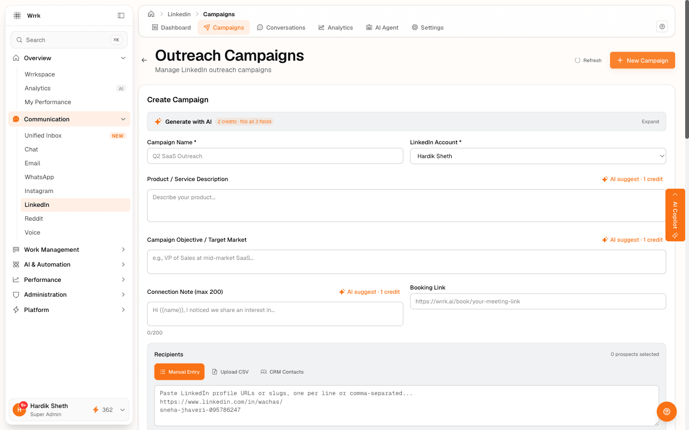Expand the Generate with AI panel

pos(650,122)
